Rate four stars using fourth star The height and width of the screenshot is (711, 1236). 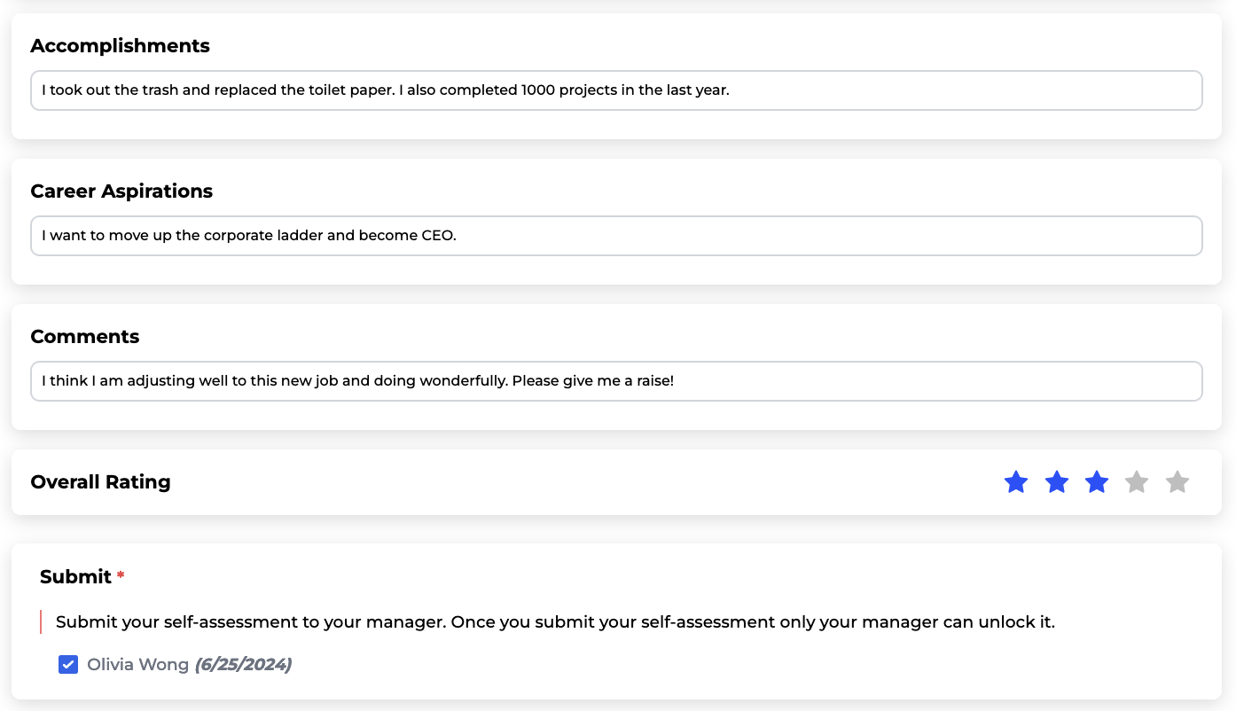[1137, 482]
